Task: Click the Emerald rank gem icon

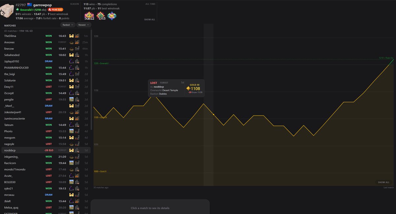Action: pyautogui.click(x=17, y=10)
